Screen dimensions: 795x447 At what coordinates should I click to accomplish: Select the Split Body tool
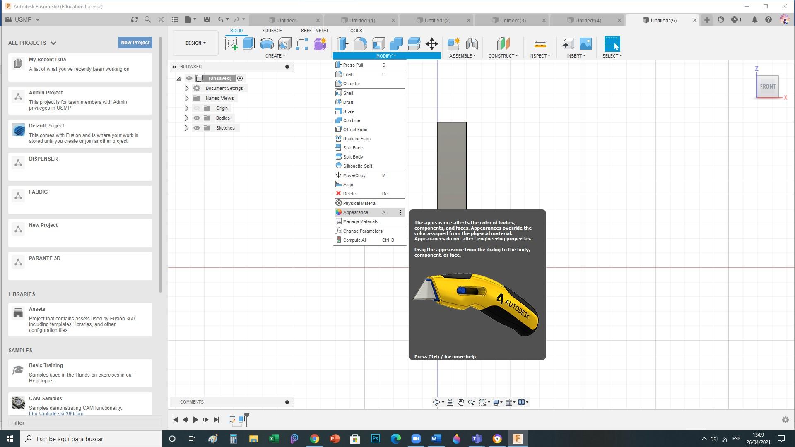coord(353,156)
